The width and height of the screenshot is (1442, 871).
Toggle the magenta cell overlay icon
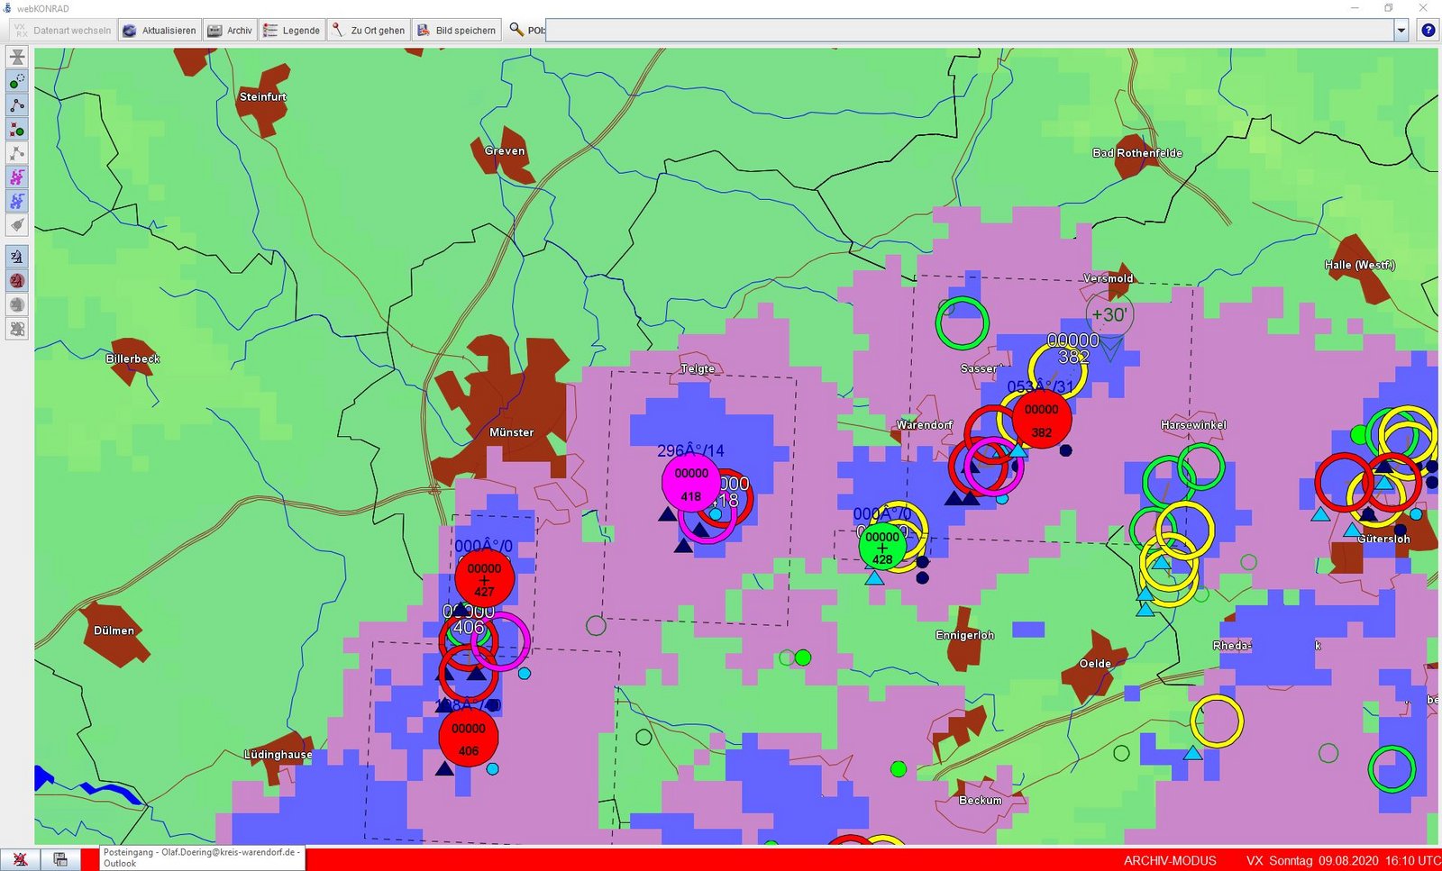[x=17, y=177]
